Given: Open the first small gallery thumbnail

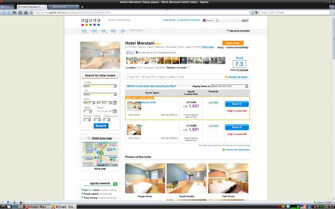Looking at the screenshot, I should (130, 60).
